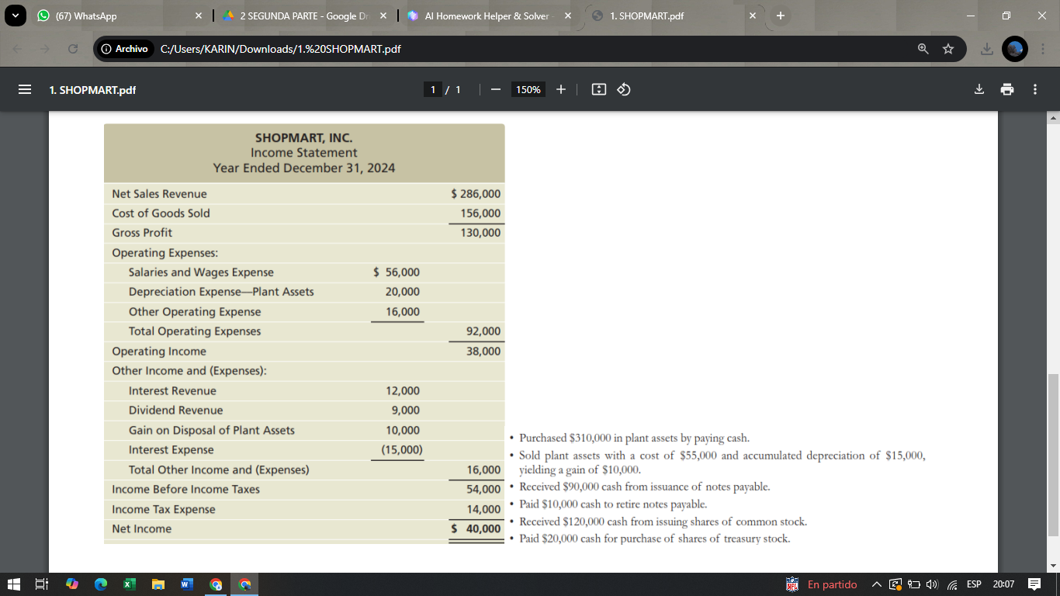Show hidden system tray icons
The height and width of the screenshot is (596, 1060).
876,584
